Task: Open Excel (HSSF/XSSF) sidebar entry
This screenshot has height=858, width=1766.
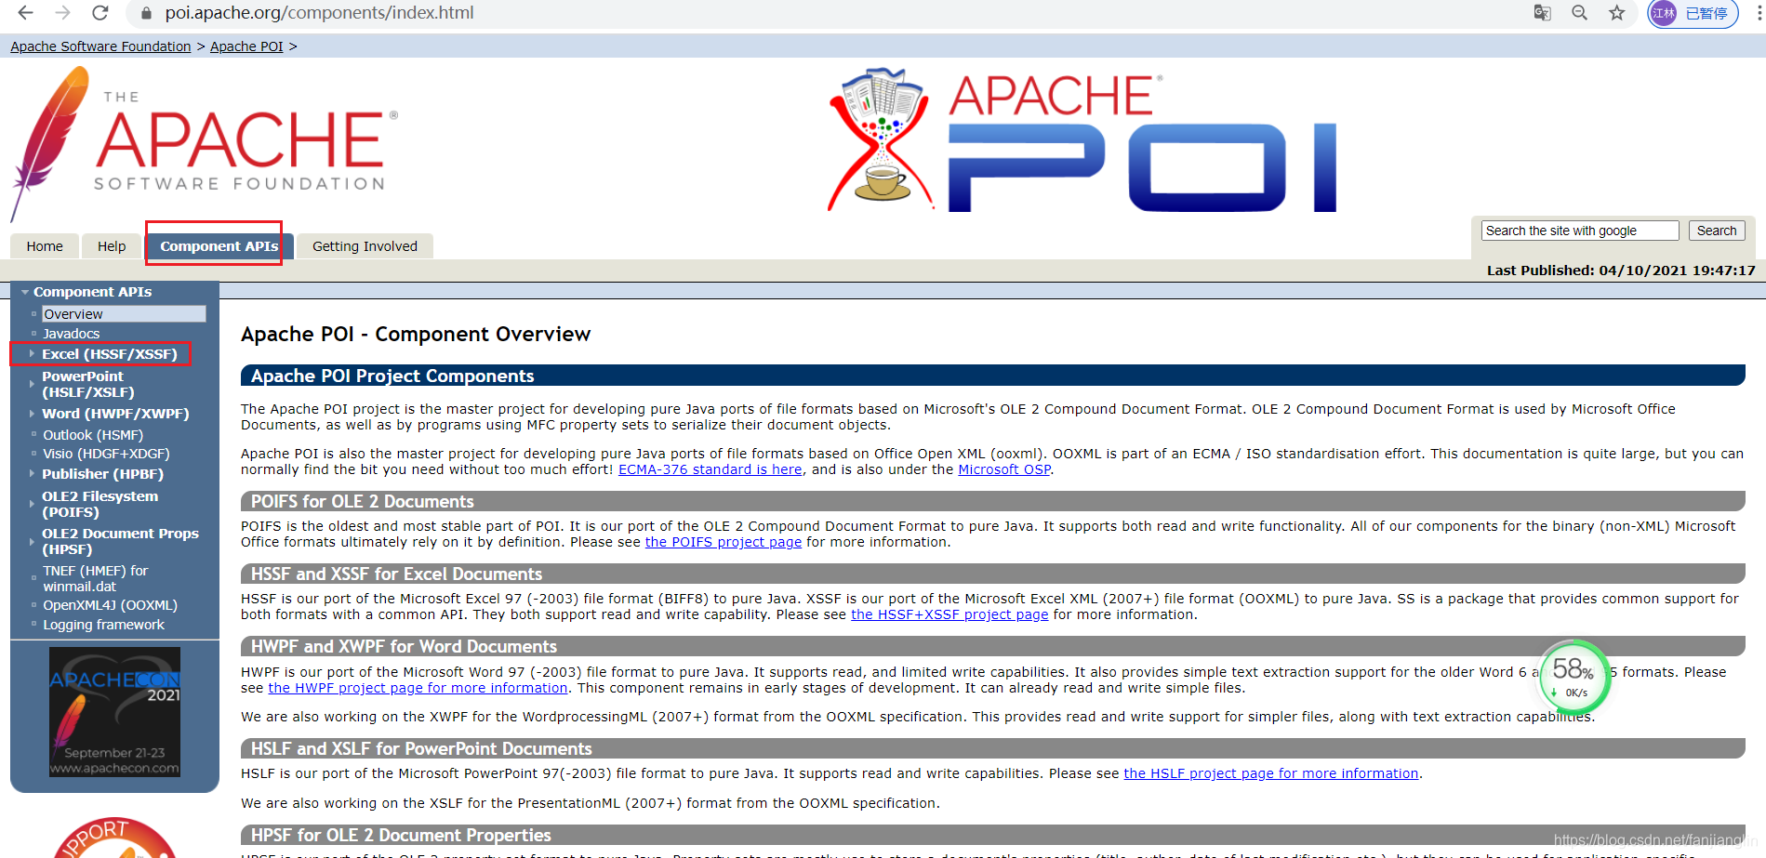Action: click(x=109, y=354)
